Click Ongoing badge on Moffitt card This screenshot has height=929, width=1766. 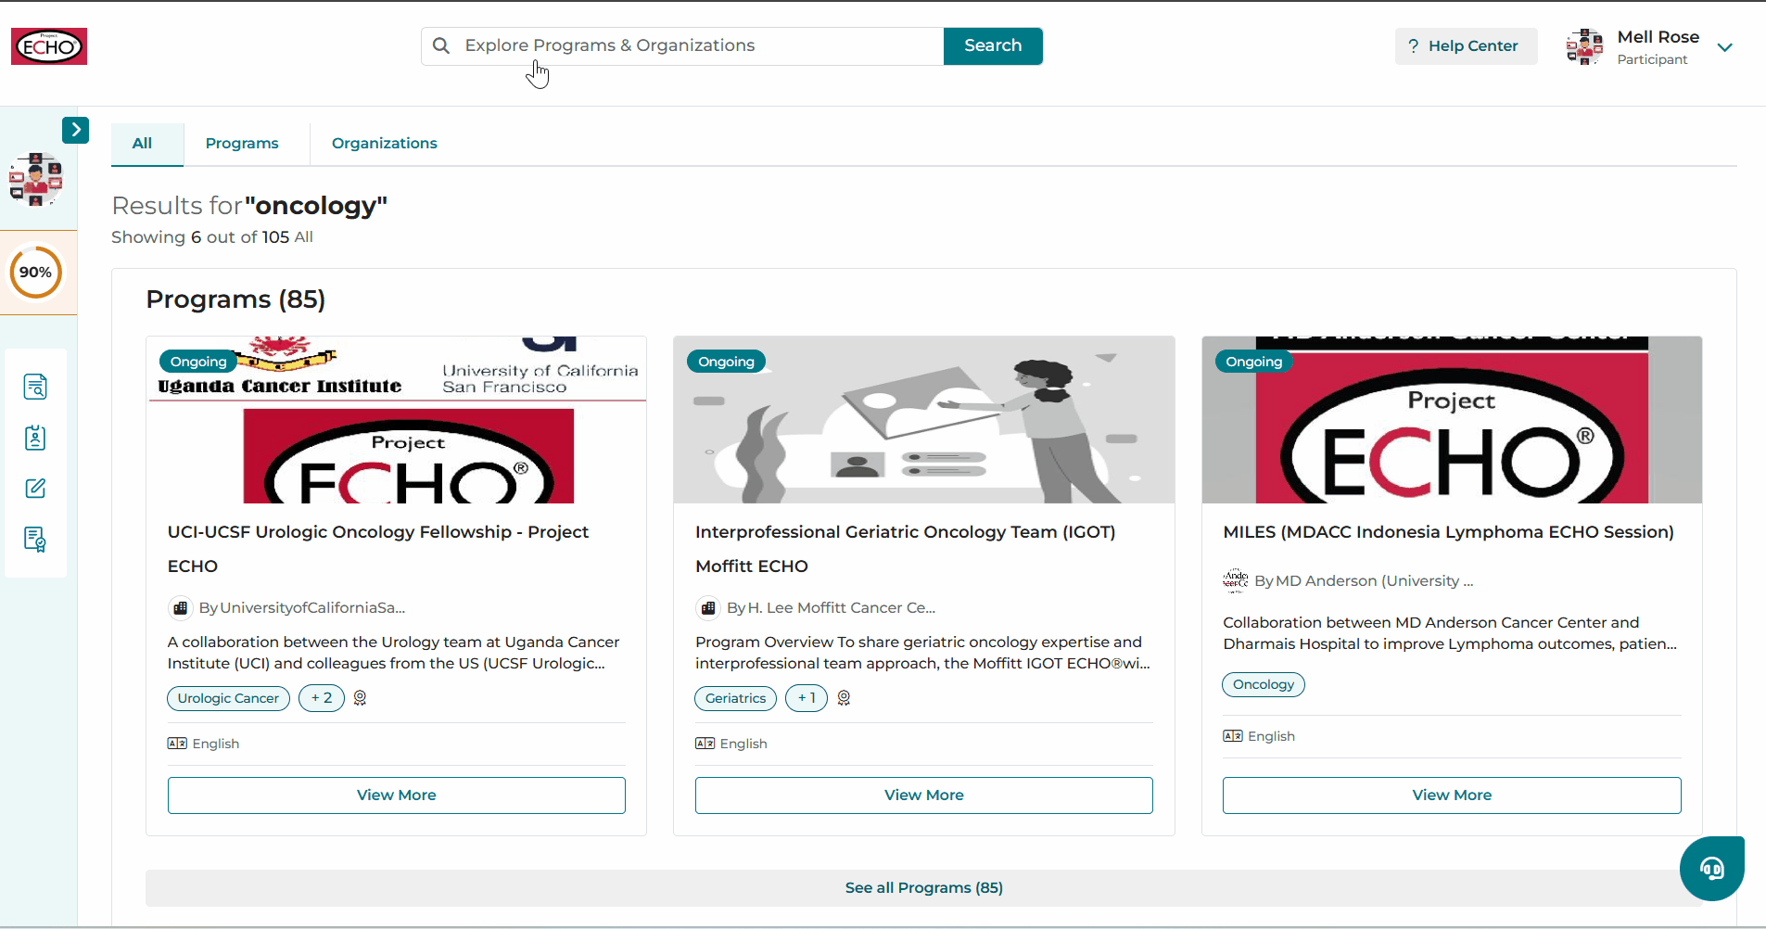coord(726,362)
